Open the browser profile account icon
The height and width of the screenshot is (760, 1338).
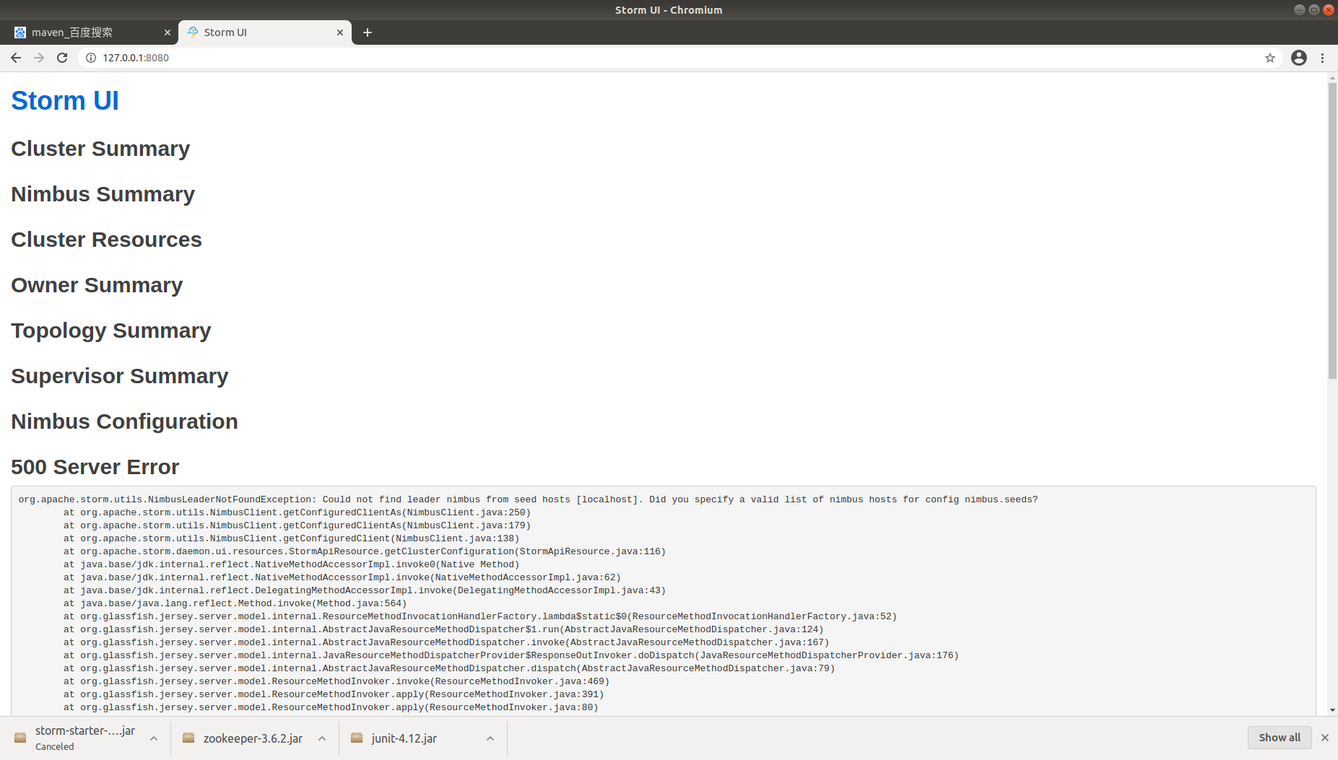pos(1298,58)
